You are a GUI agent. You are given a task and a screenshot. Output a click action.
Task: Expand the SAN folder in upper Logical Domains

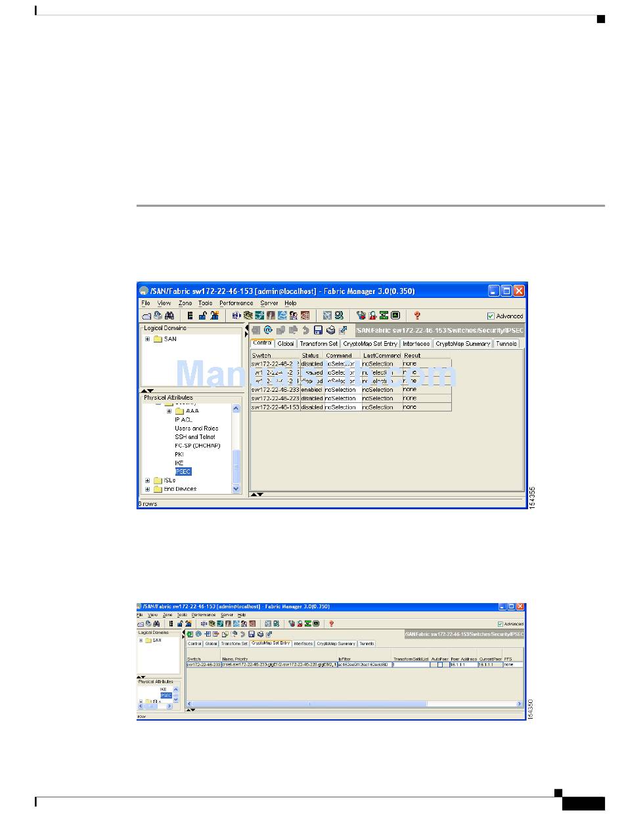[x=148, y=339]
